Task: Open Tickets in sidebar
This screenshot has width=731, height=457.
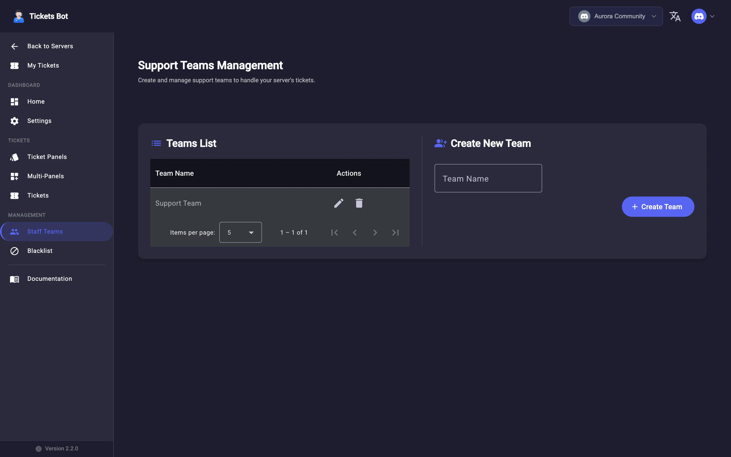Action: (57, 195)
